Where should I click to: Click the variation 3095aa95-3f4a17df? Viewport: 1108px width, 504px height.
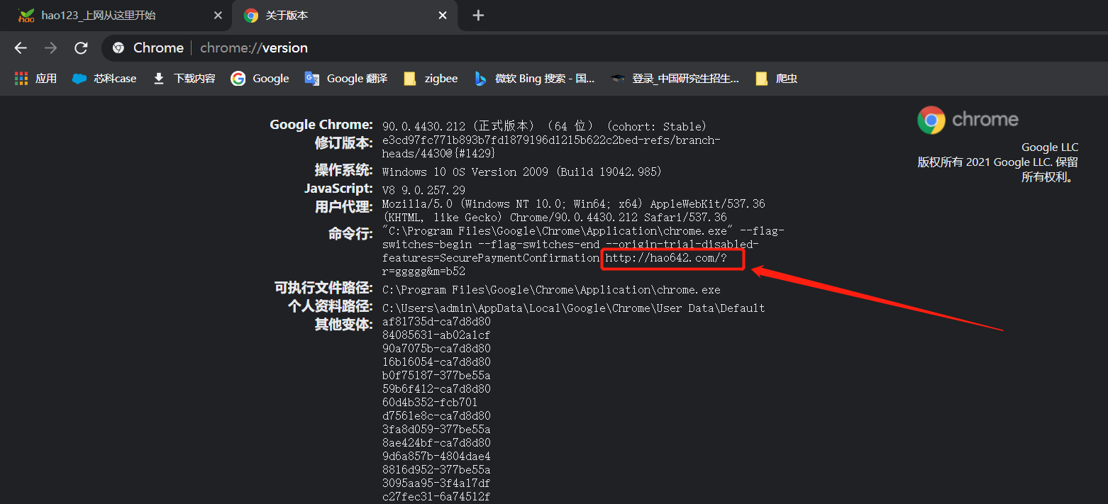436,483
